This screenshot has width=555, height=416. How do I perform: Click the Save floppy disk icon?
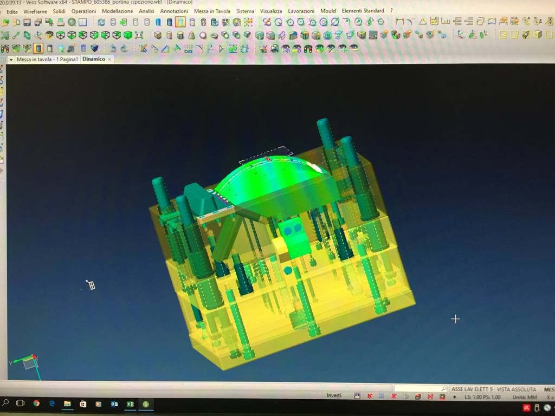coord(27,23)
